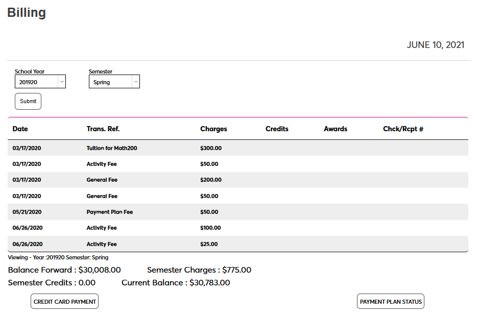Click the Date column header
The image size is (478, 315).
[x=20, y=129]
